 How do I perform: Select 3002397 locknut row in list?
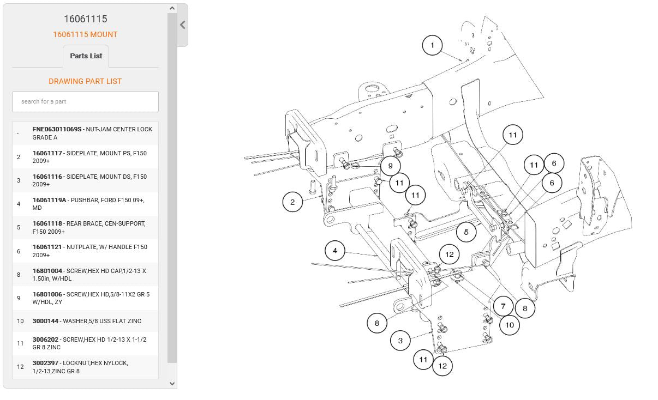pos(85,367)
